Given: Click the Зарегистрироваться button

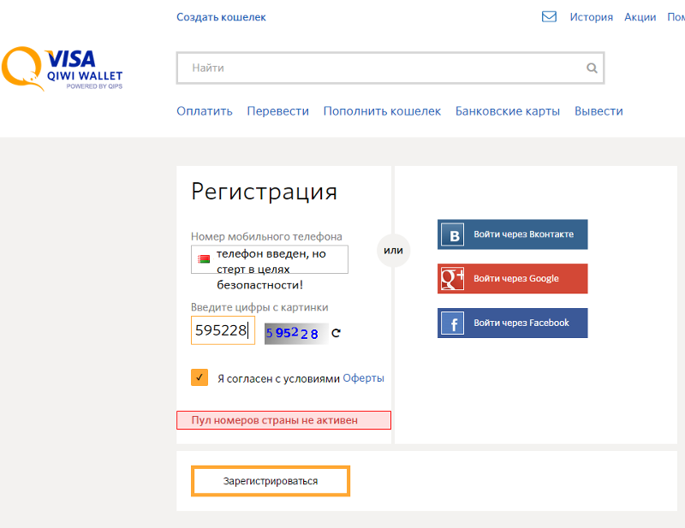Looking at the screenshot, I should (x=271, y=481).
